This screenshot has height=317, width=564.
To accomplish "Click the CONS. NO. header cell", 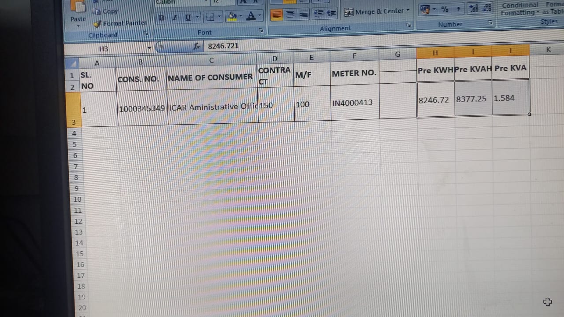I will click(141, 80).
